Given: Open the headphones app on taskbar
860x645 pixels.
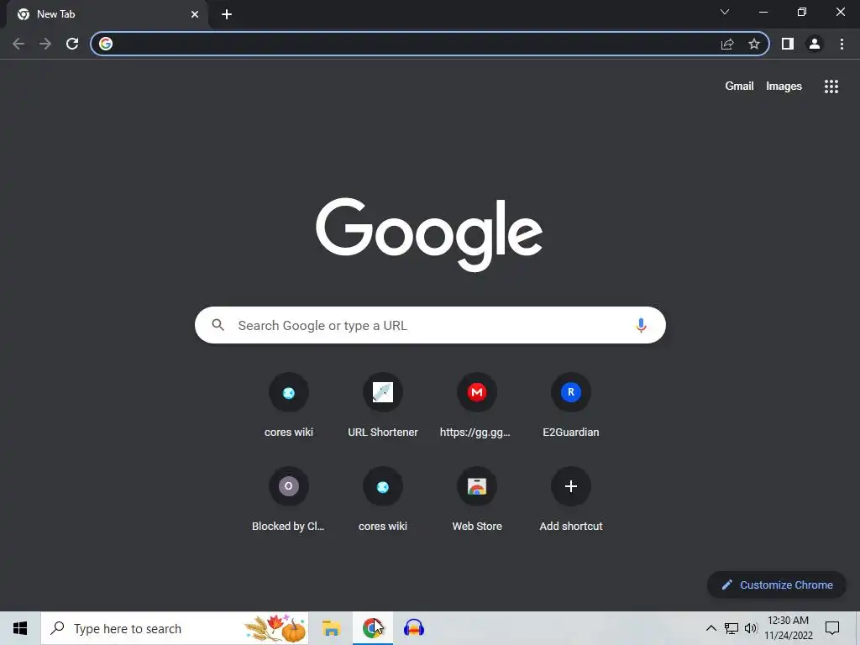Looking at the screenshot, I should tap(414, 628).
